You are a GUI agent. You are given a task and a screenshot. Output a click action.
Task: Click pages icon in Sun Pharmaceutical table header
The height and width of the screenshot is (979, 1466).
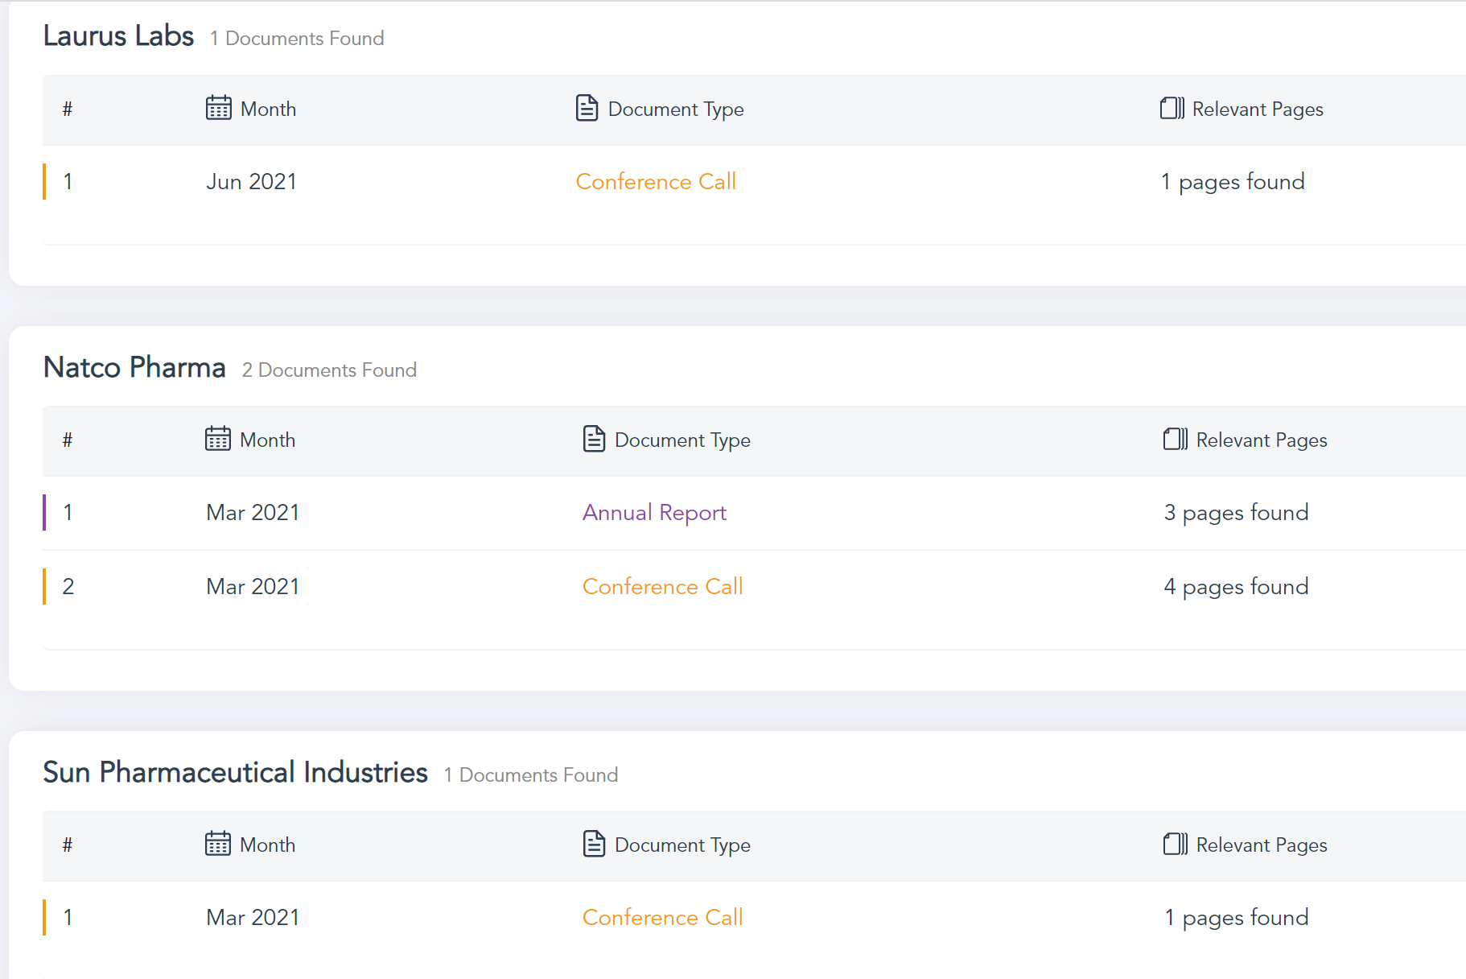point(1175,844)
